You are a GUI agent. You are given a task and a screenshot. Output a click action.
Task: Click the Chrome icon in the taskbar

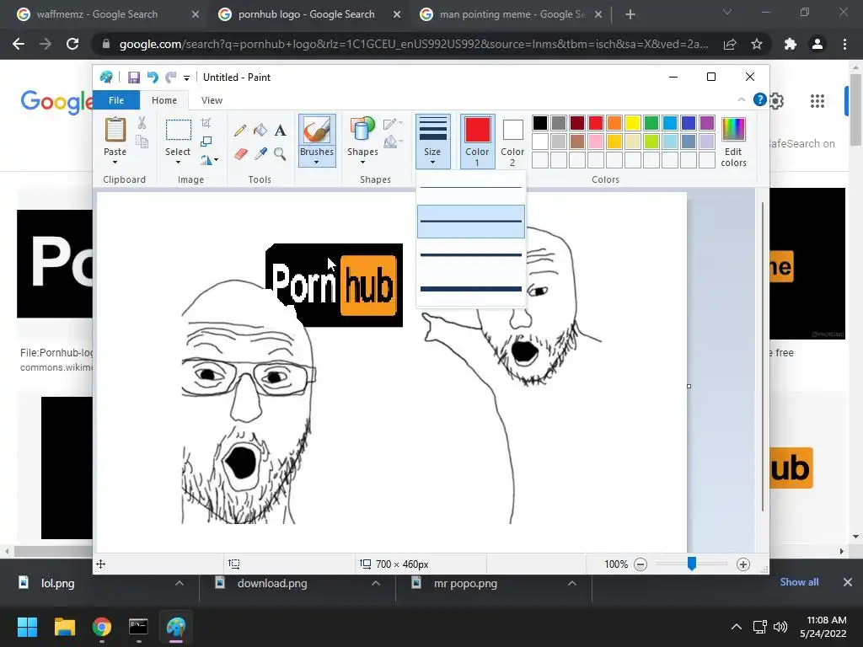click(102, 627)
